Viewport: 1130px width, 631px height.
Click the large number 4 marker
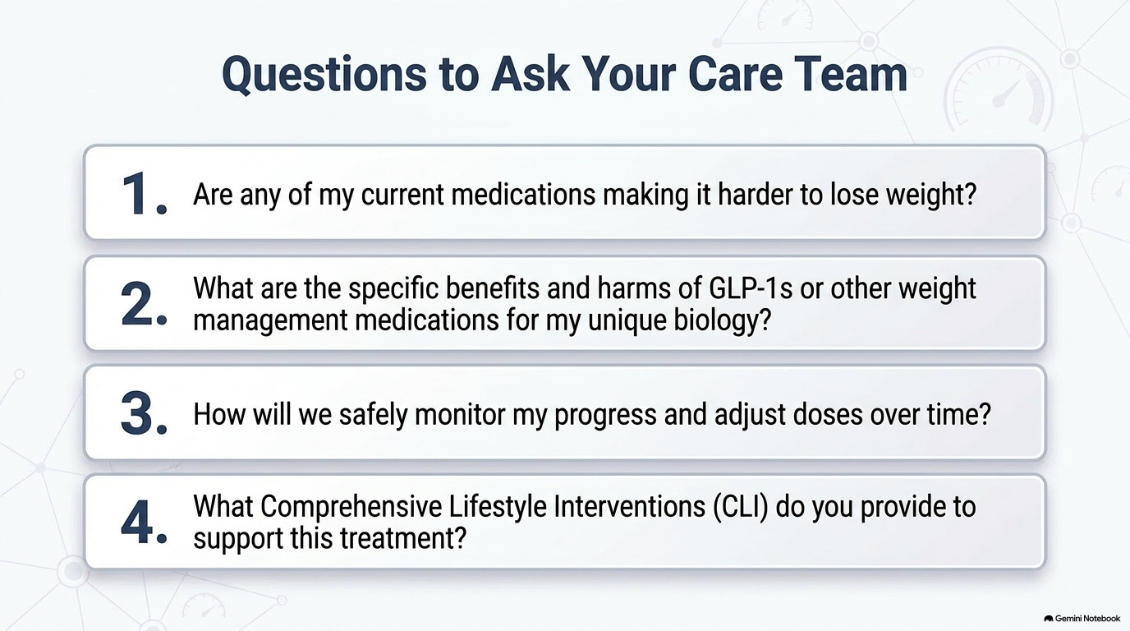[143, 523]
